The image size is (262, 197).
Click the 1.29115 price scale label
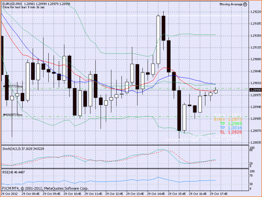click(255, 48)
